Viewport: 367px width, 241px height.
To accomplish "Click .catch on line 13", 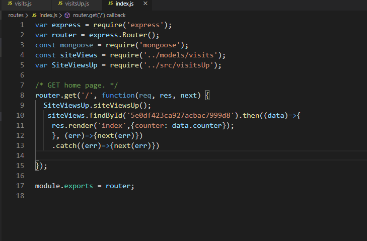I will point(64,146).
